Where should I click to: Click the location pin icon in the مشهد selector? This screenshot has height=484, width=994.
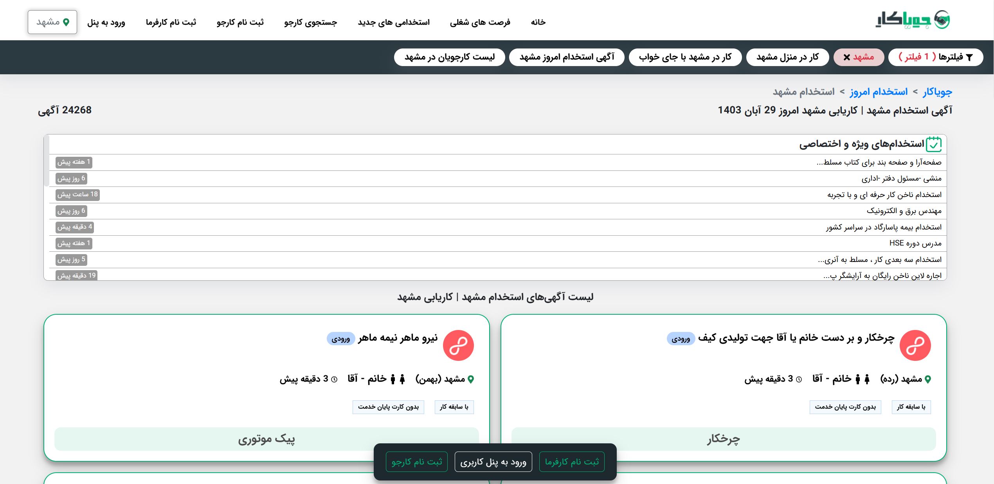(x=66, y=22)
